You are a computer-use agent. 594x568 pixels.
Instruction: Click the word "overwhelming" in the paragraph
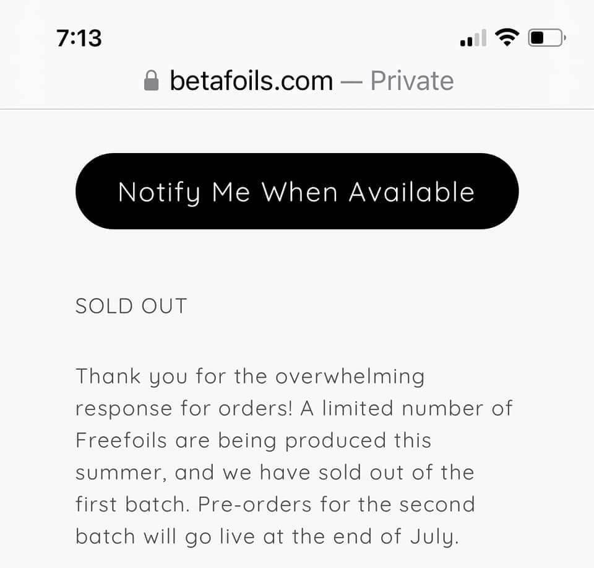tap(350, 377)
